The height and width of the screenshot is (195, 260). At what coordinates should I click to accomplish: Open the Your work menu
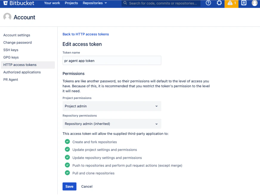point(52,3)
